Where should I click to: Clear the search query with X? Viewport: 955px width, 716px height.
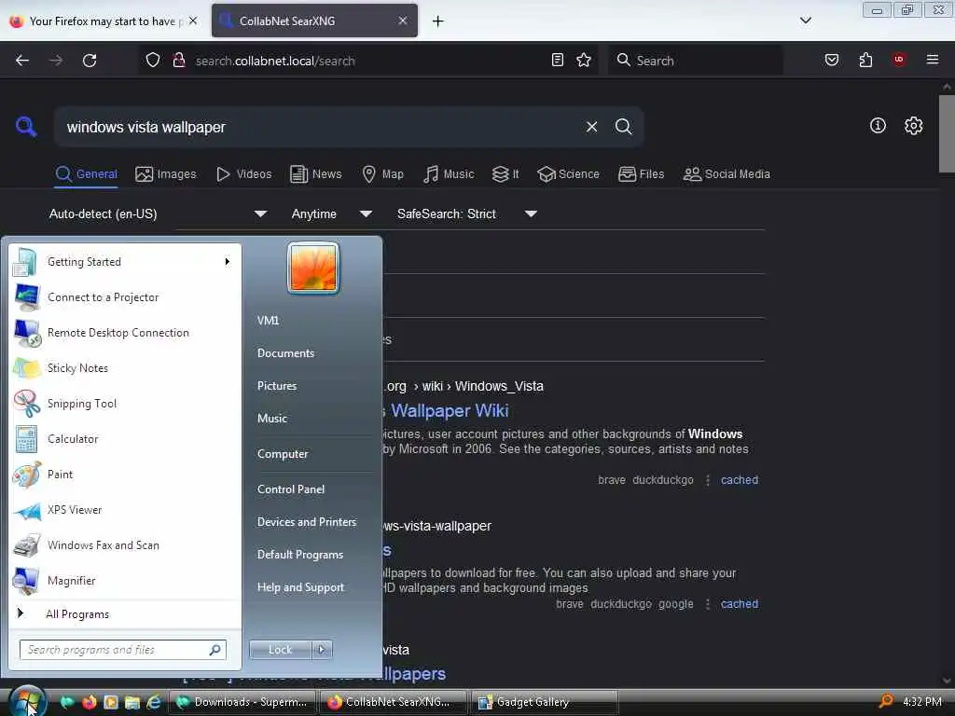pyautogui.click(x=591, y=127)
